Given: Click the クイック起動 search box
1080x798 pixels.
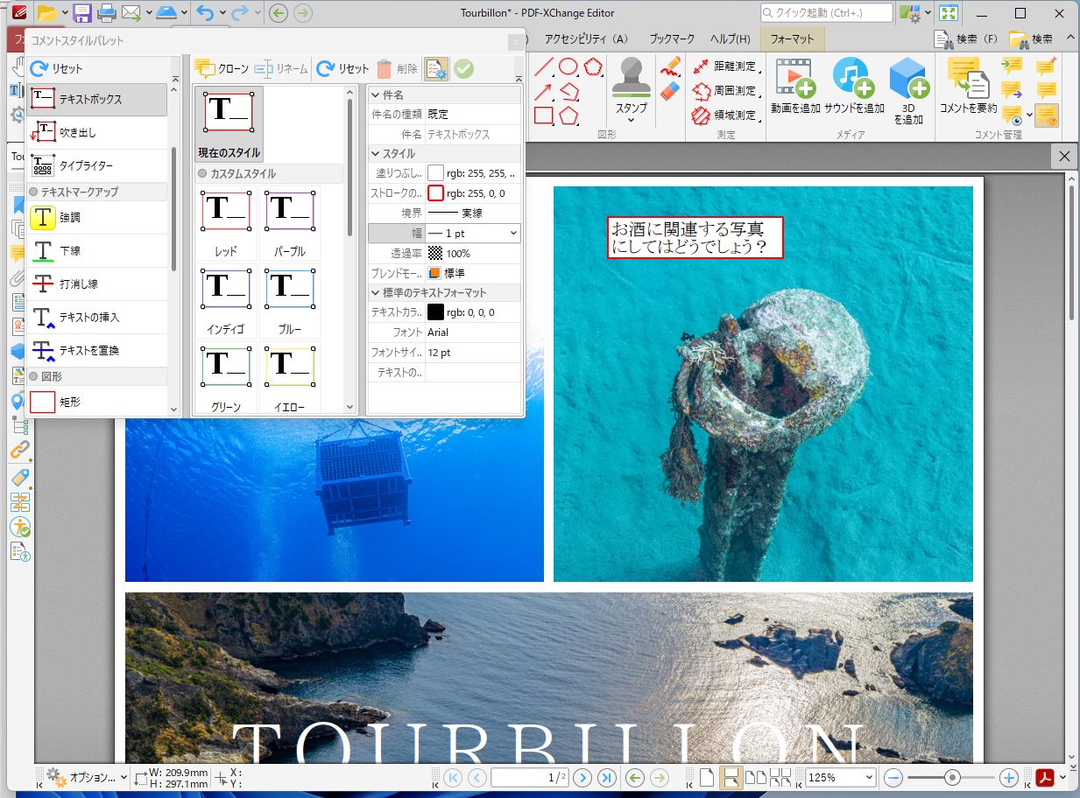Looking at the screenshot, I should click(x=827, y=13).
